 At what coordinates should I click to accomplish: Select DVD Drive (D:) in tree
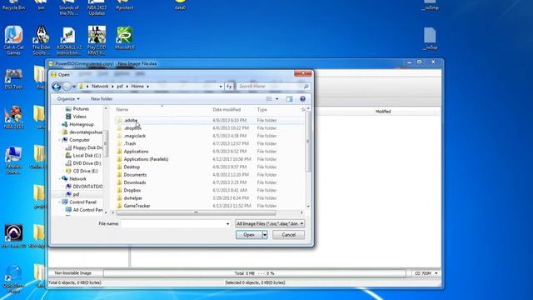[83, 163]
